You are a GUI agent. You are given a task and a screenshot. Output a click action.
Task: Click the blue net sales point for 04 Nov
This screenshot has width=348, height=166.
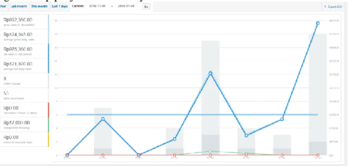pyautogui.click(x=175, y=139)
